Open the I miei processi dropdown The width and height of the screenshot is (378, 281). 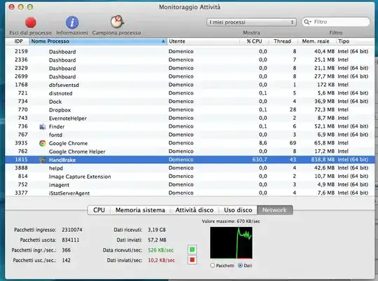pyautogui.click(x=251, y=22)
